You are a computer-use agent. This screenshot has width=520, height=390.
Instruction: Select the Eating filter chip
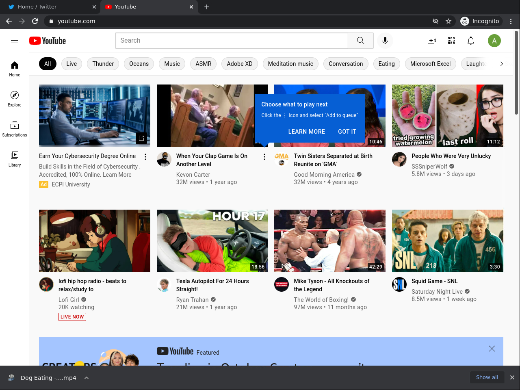click(x=387, y=64)
